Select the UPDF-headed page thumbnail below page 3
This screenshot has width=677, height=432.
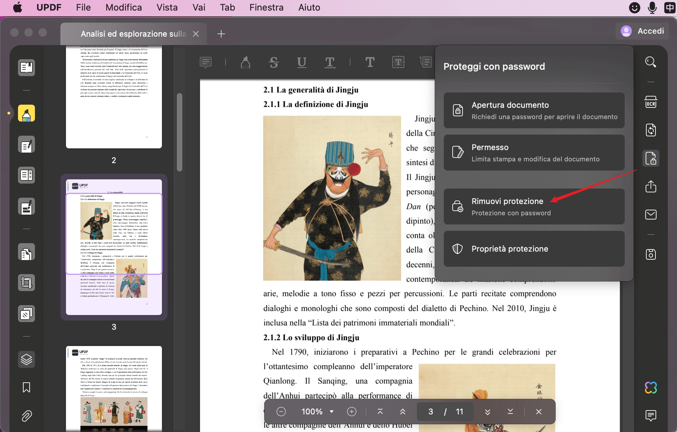pyautogui.click(x=114, y=389)
